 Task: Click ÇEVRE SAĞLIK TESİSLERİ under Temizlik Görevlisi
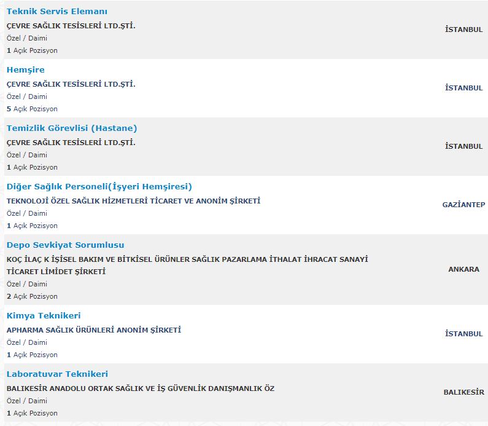[71, 143]
